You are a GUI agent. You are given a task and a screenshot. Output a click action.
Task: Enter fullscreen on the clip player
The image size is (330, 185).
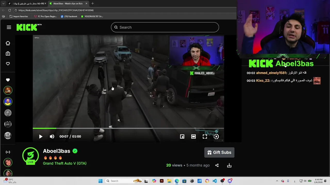(x=205, y=136)
